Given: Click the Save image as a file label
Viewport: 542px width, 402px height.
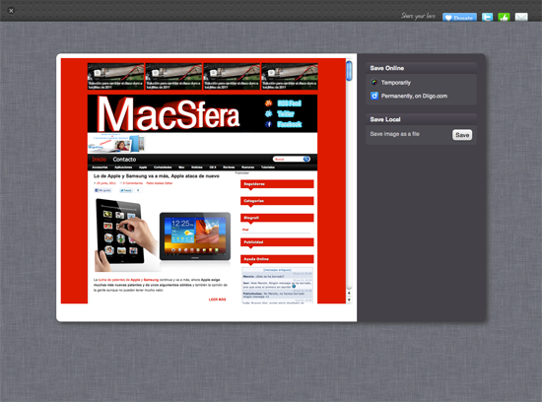Looking at the screenshot, I should coord(395,134).
